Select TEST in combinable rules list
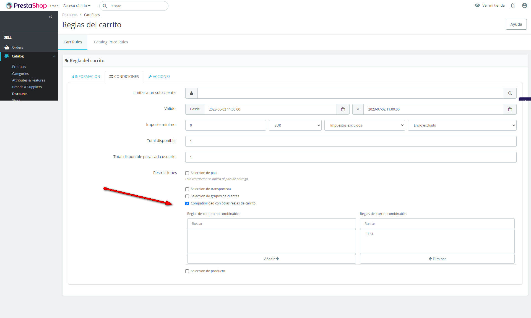Viewport: 531px width, 318px height. pyautogui.click(x=370, y=234)
